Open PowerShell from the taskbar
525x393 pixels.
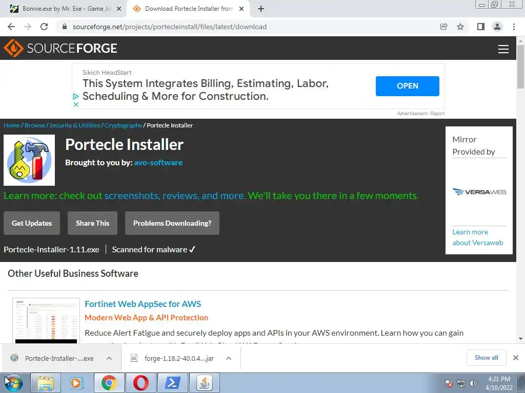click(172, 383)
